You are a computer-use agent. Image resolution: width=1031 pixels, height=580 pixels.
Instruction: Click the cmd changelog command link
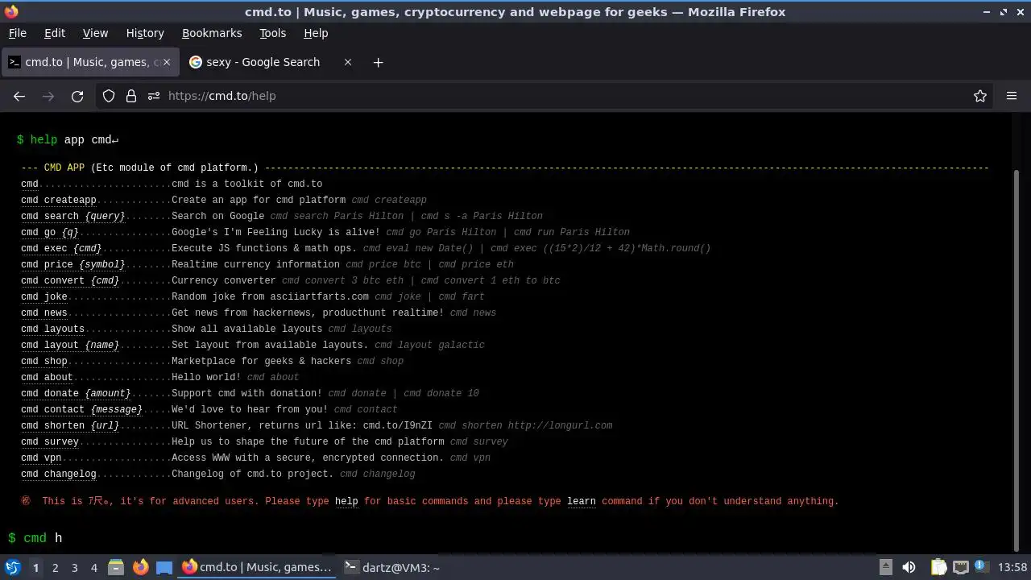click(x=59, y=474)
